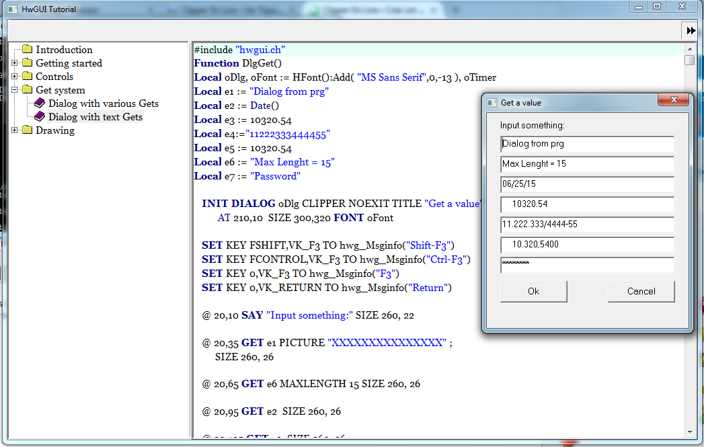Open the Introduction tree item
704x447 pixels.
[x=64, y=50]
